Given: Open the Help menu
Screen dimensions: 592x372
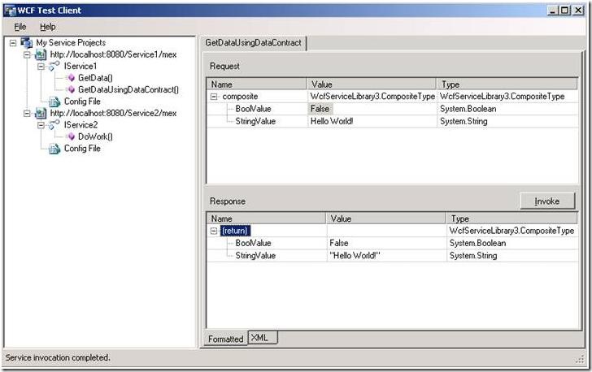Looking at the screenshot, I should (x=47, y=27).
